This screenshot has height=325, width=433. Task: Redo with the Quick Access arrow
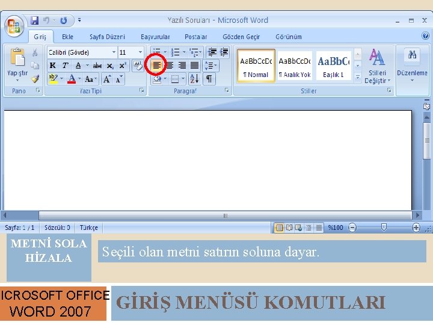tap(64, 20)
